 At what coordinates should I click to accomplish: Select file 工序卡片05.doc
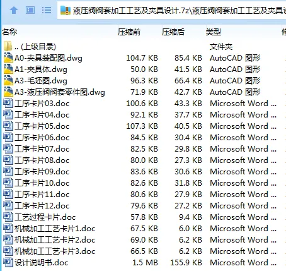(x=42, y=126)
